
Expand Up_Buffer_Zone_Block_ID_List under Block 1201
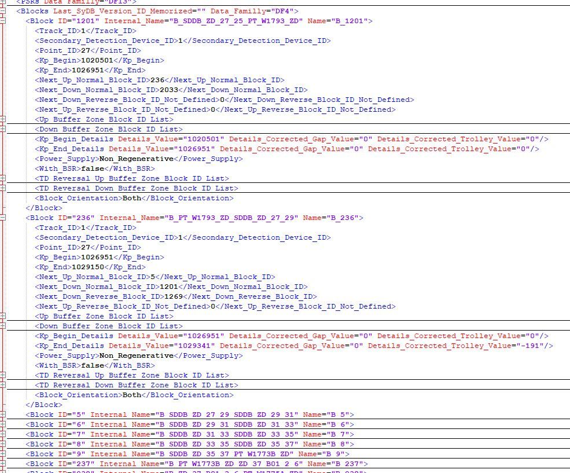[x=3, y=119]
